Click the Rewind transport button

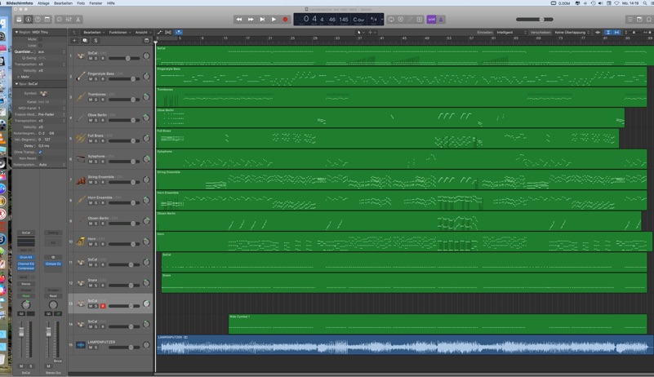pos(239,20)
